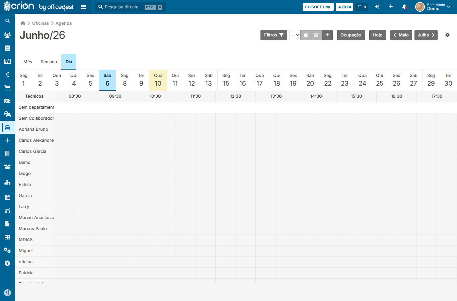Open the people/contacts sidebar icon

[x=7, y=35]
